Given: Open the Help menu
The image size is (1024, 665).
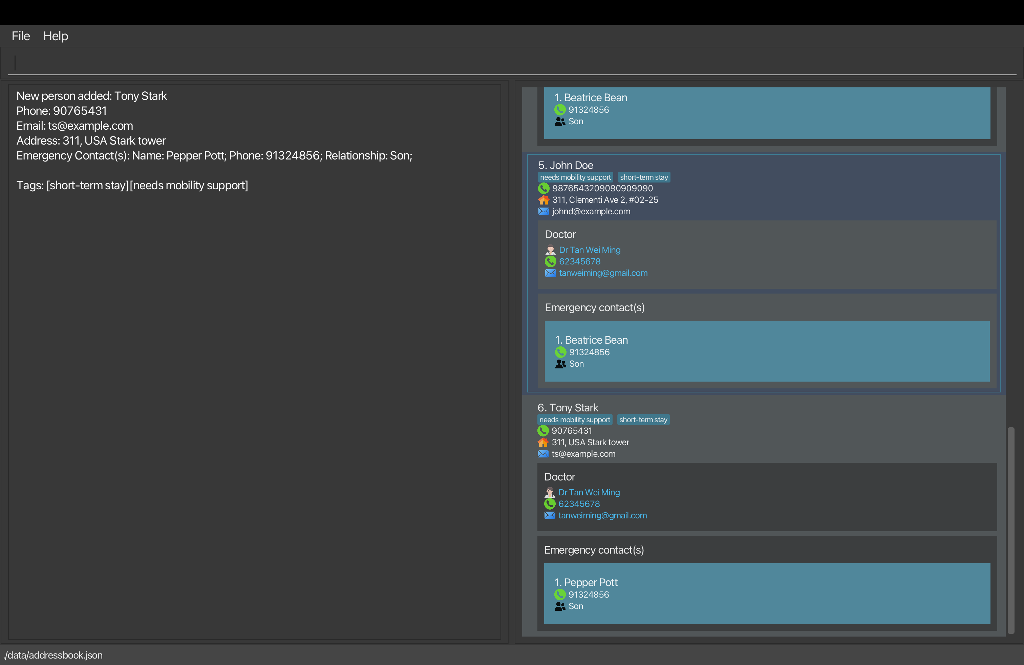Looking at the screenshot, I should click(56, 36).
